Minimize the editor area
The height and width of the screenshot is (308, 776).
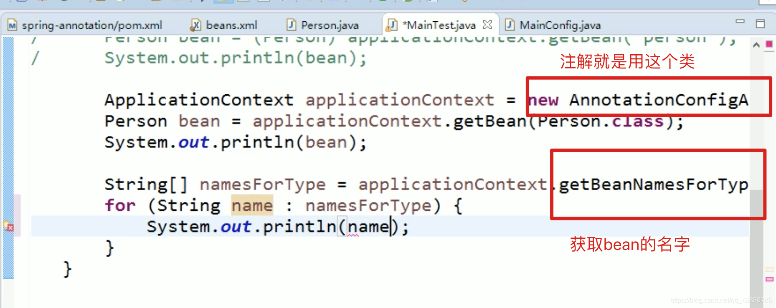click(740, 21)
